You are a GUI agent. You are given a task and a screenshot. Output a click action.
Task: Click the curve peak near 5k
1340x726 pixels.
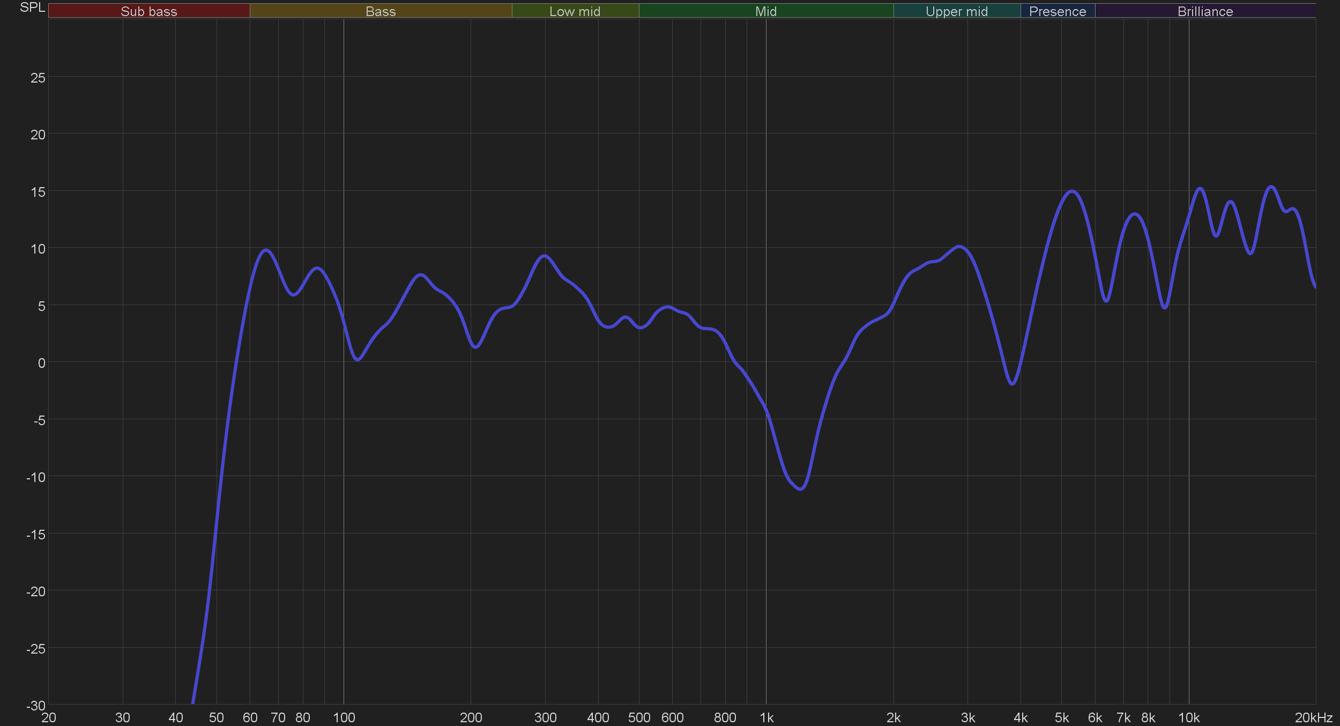point(1071,191)
